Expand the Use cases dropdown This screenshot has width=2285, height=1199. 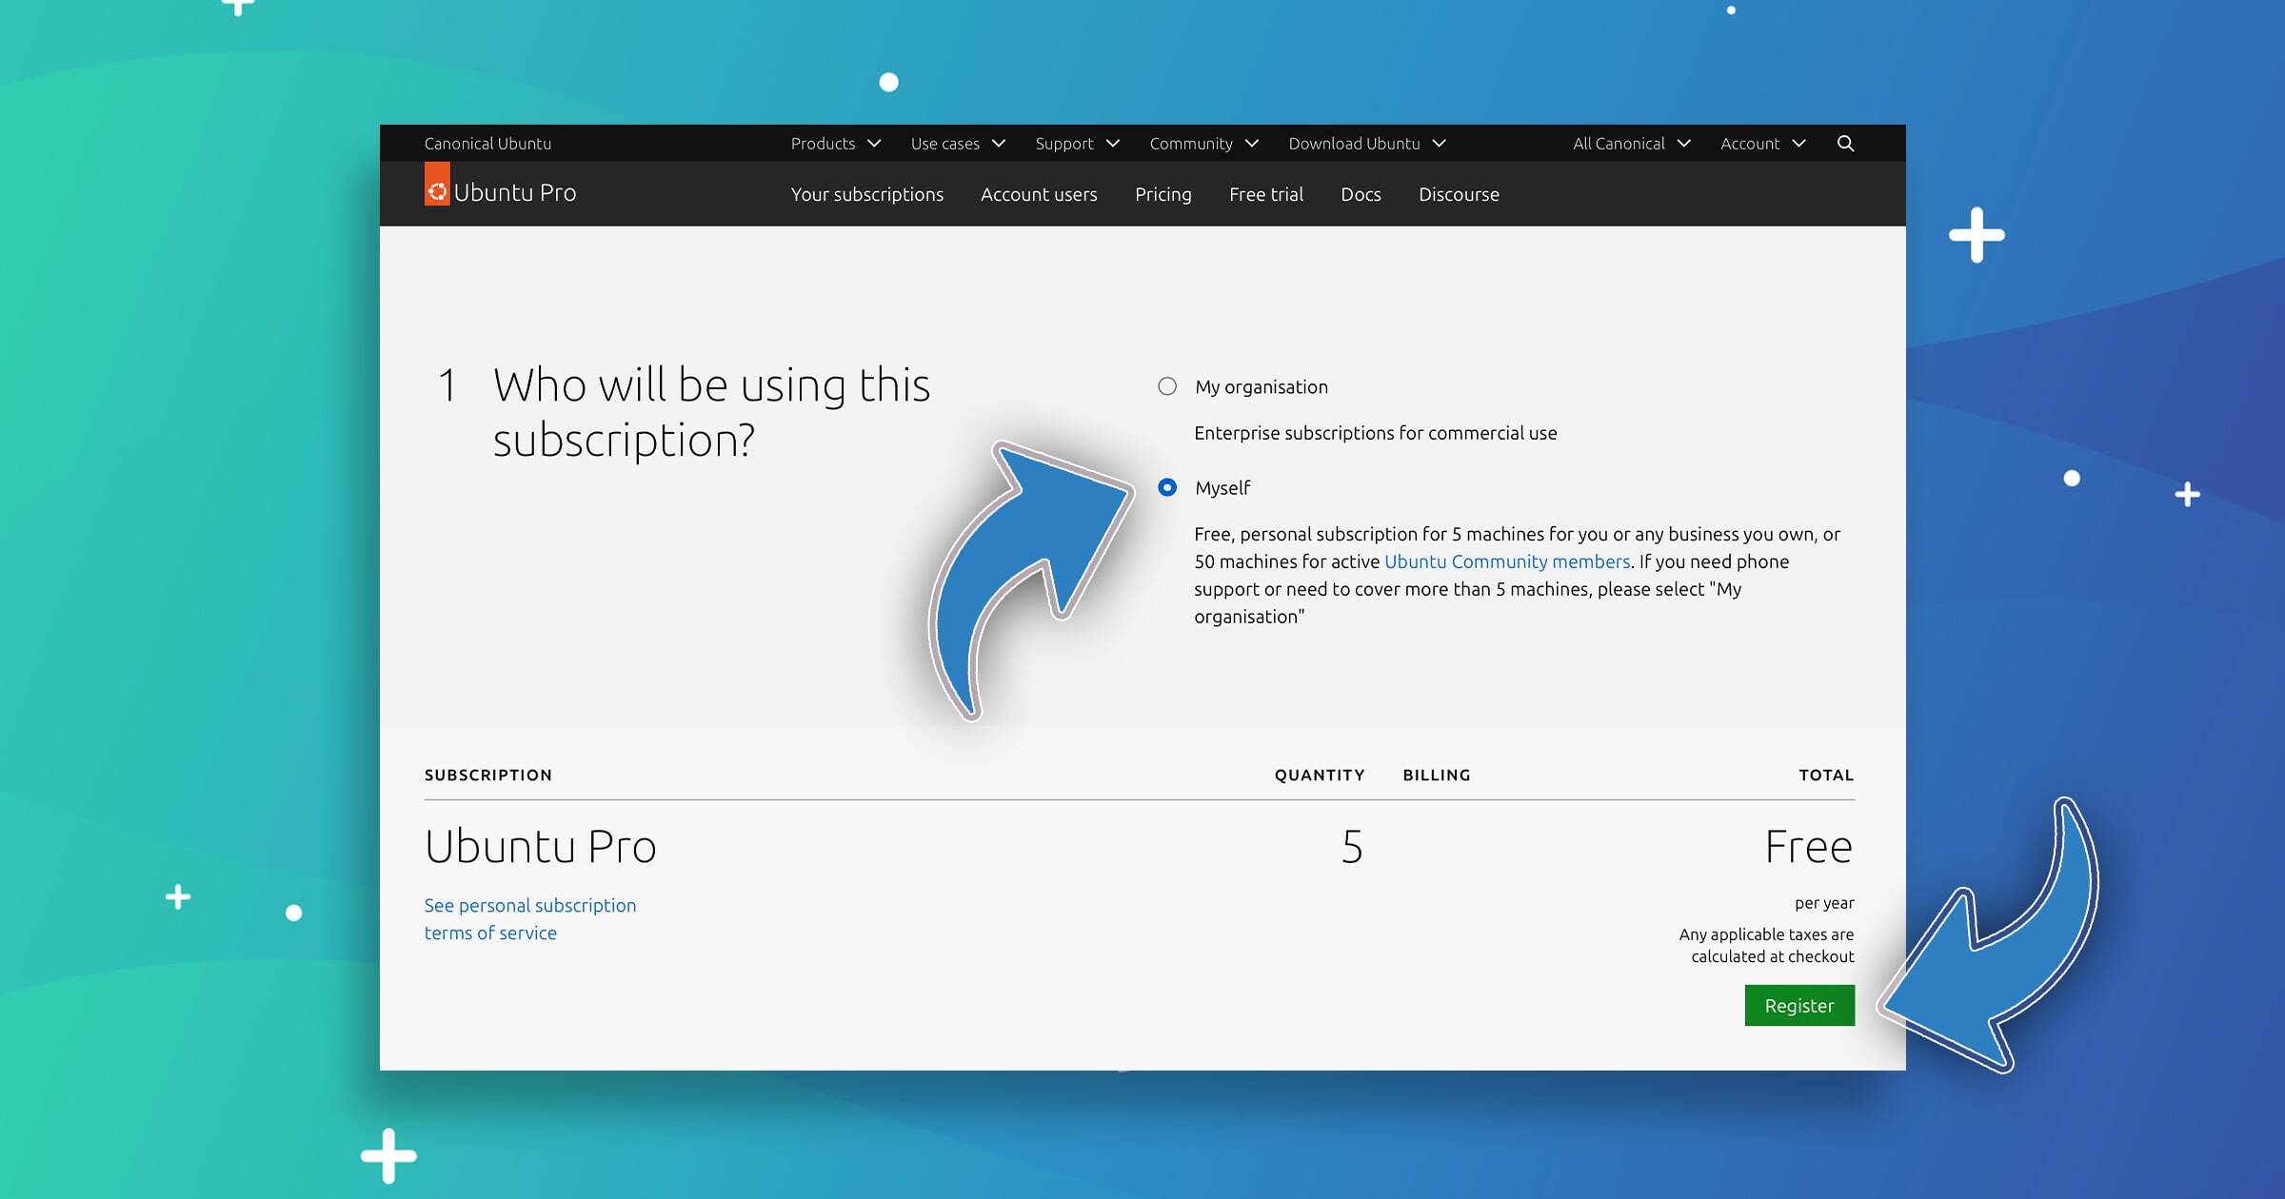[958, 144]
